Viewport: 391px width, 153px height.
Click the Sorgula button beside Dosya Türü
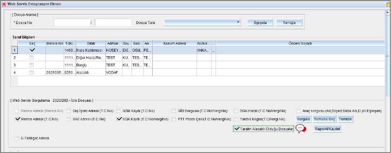(260, 22)
